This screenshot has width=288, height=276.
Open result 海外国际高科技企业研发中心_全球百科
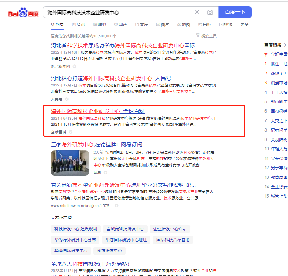tap(97, 111)
